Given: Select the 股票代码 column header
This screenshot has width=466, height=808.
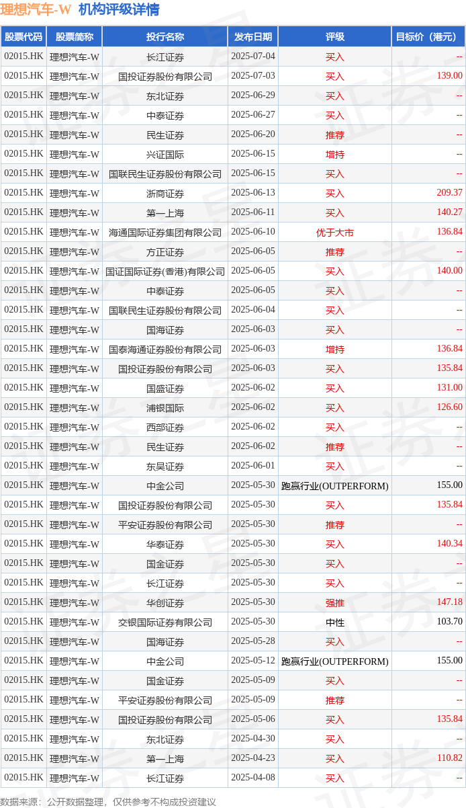Looking at the screenshot, I should pyautogui.click(x=24, y=37).
